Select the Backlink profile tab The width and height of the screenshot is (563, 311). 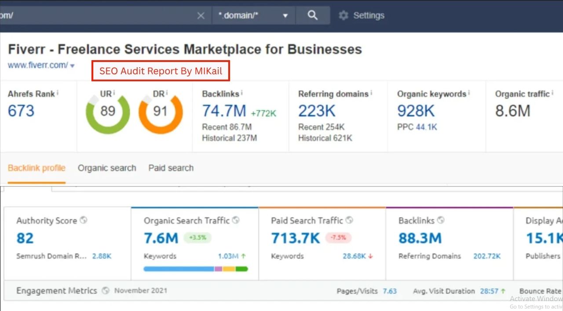pos(37,168)
